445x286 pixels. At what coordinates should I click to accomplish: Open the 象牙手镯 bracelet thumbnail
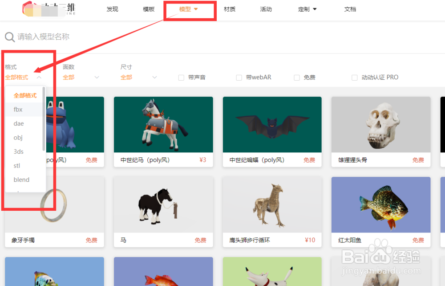point(54,204)
